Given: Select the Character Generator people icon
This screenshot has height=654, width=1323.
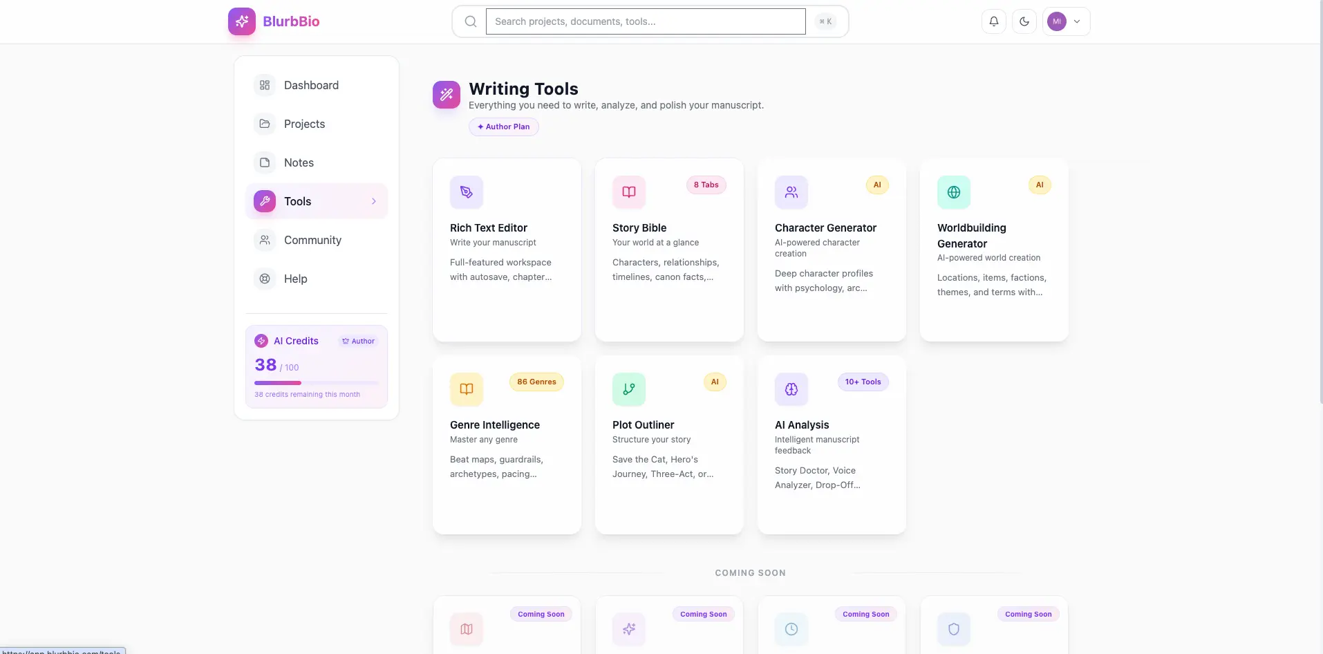Looking at the screenshot, I should click(791, 192).
